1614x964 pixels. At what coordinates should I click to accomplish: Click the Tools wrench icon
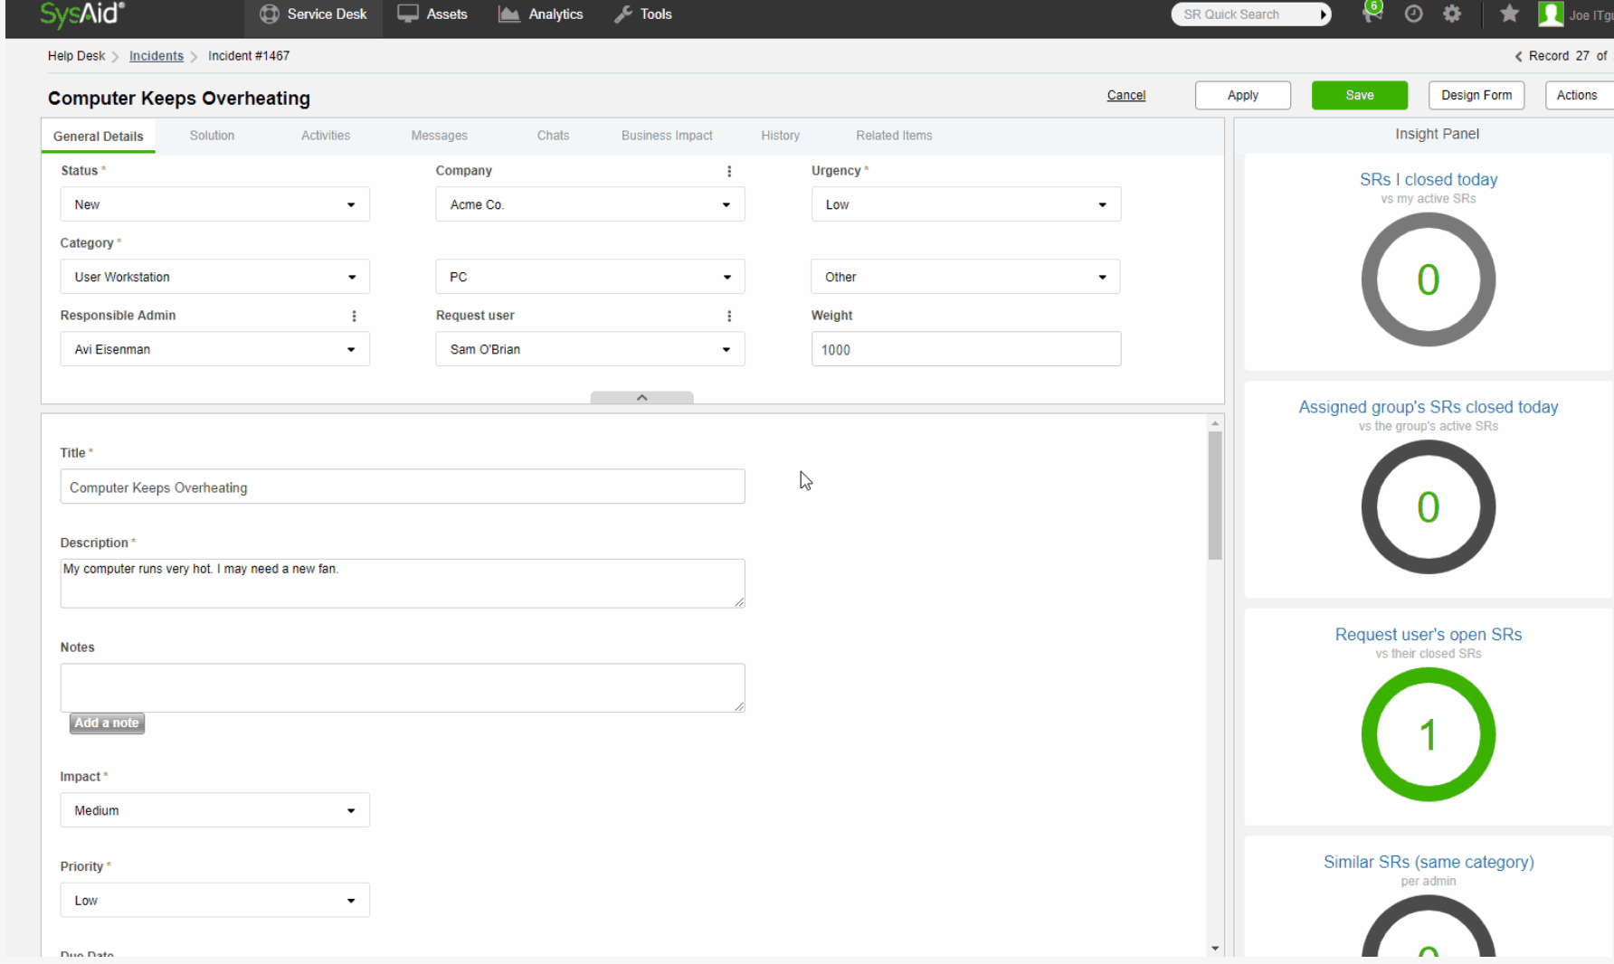click(623, 14)
